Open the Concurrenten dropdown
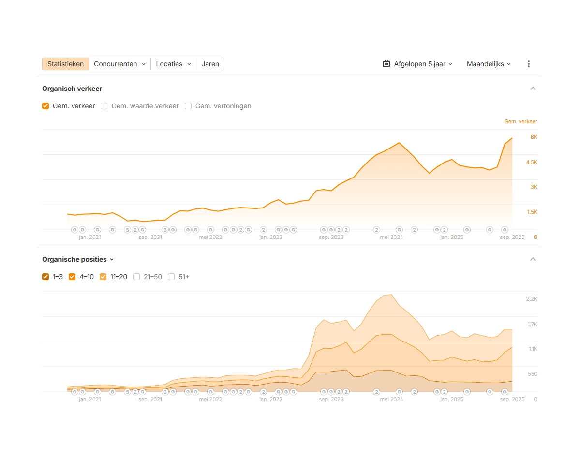The width and height of the screenshot is (579, 461). coord(119,64)
